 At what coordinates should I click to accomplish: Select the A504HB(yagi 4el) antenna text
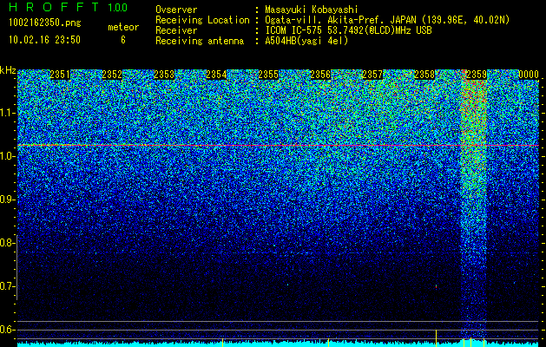click(x=306, y=41)
